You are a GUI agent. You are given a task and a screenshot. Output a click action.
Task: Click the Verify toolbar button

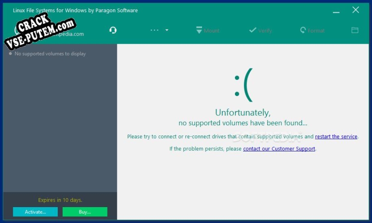point(260,30)
